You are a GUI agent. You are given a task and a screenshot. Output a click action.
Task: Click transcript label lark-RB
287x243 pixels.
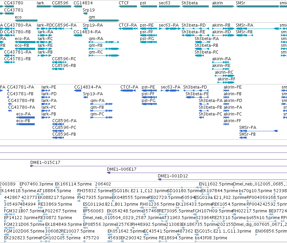pos(45,52)
